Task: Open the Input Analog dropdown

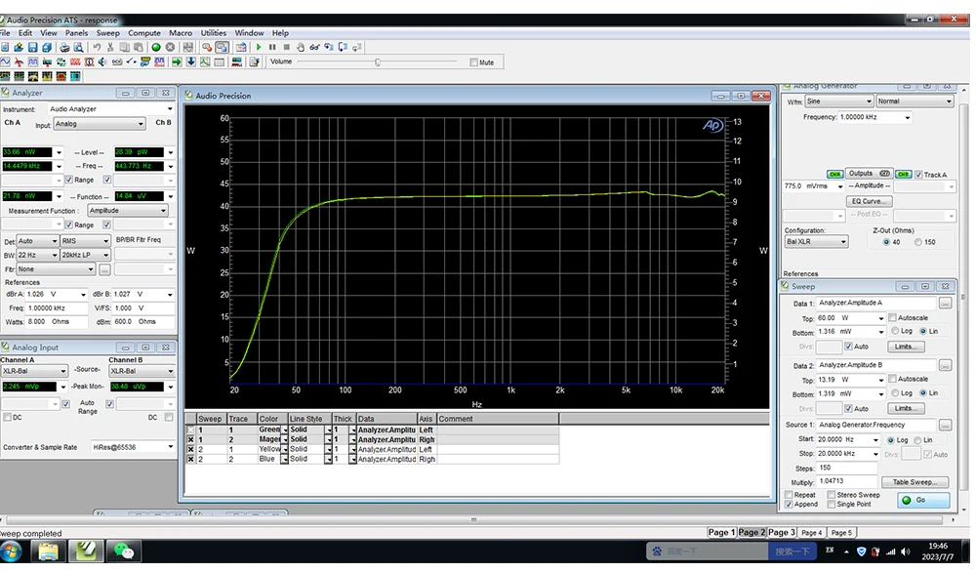Action: tap(99, 124)
